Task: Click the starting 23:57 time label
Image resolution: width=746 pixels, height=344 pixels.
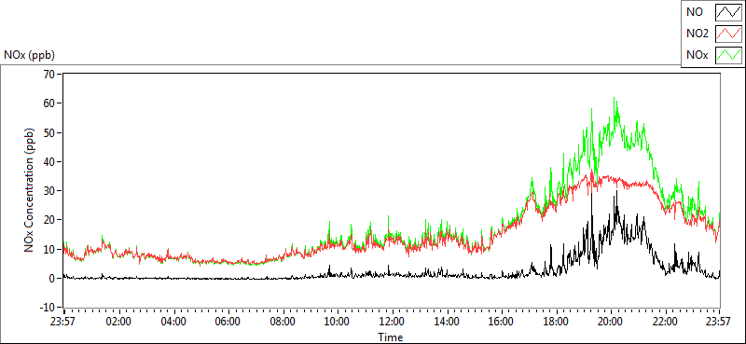Action: (x=63, y=322)
